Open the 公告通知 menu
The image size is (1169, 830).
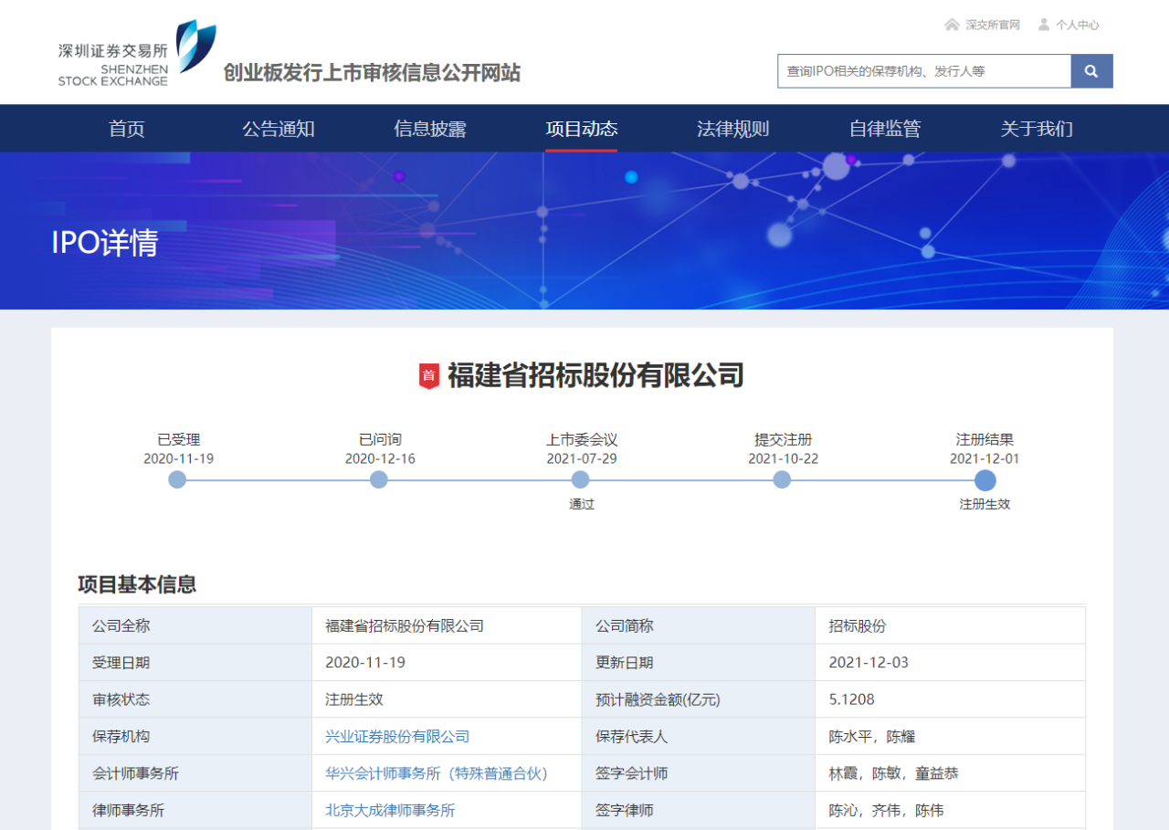(x=279, y=129)
